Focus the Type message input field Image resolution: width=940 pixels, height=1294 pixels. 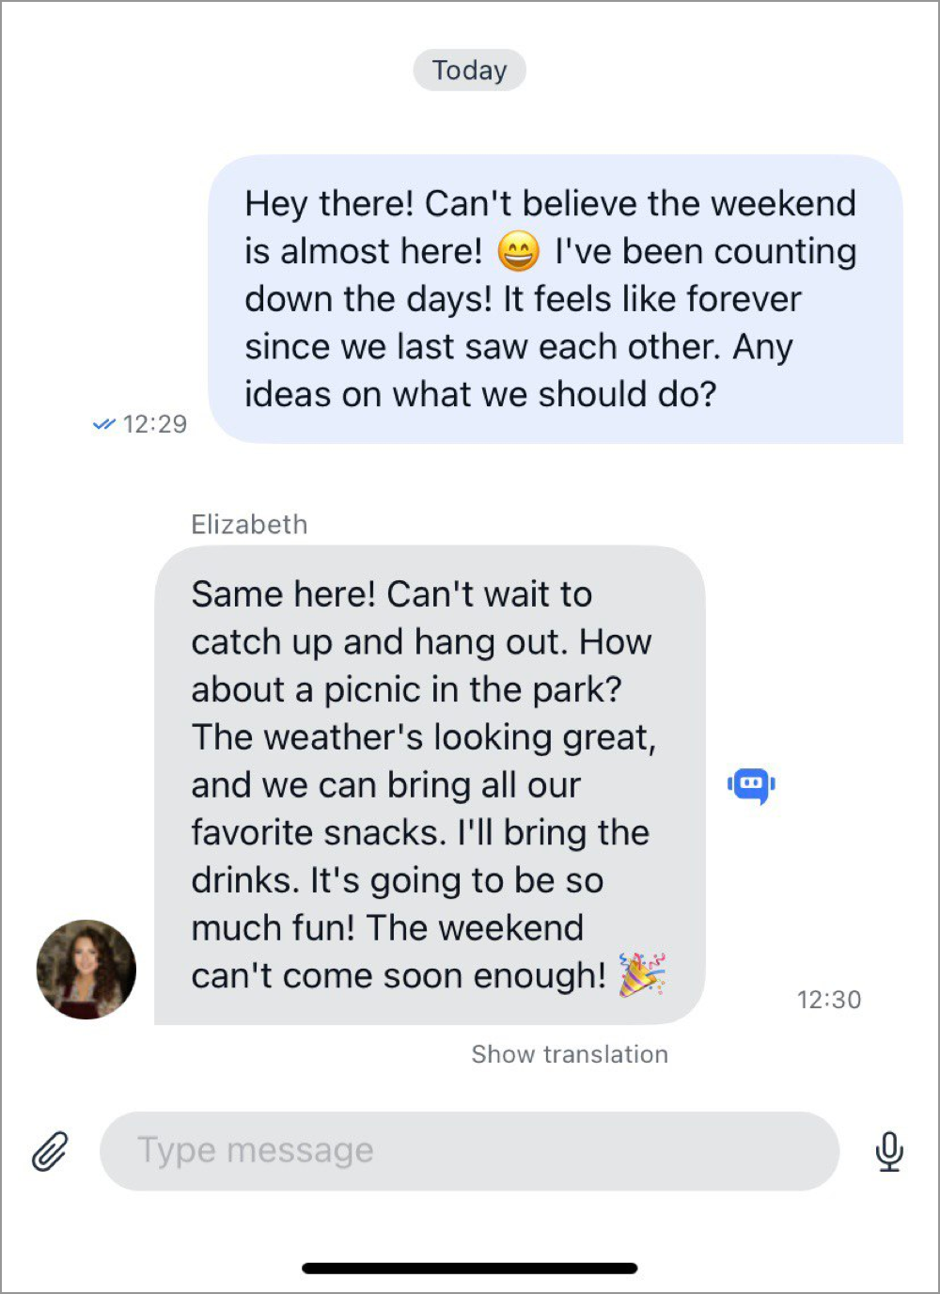tap(469, 1151)
